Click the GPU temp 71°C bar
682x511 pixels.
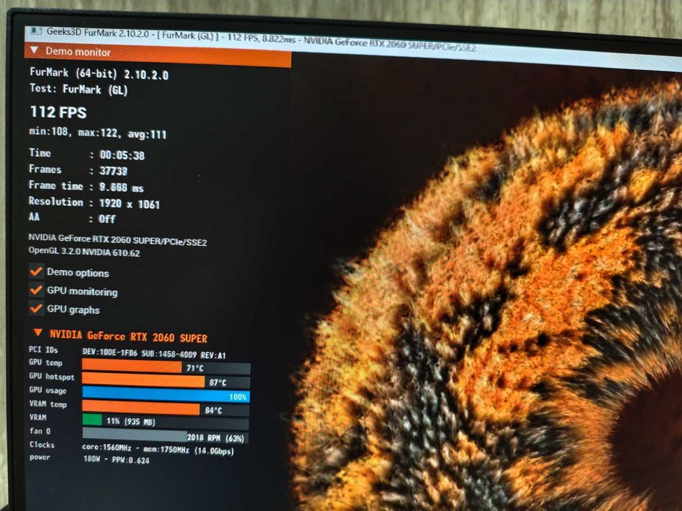[166, 367]
